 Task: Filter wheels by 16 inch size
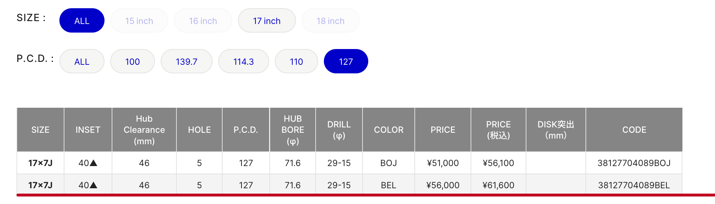click(x=203, y=21)
